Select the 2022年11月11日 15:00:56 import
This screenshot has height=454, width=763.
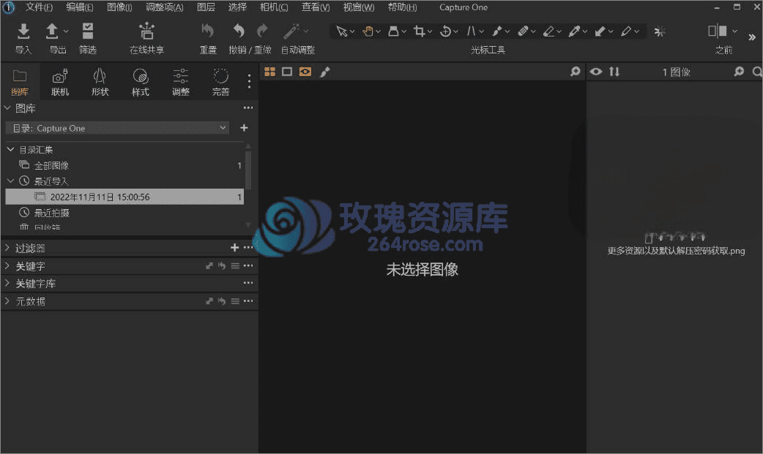(124, 197)
